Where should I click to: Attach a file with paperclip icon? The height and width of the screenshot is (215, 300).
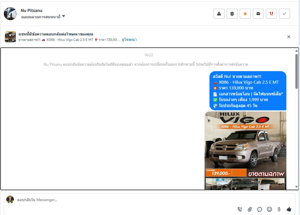pos(250,209)
